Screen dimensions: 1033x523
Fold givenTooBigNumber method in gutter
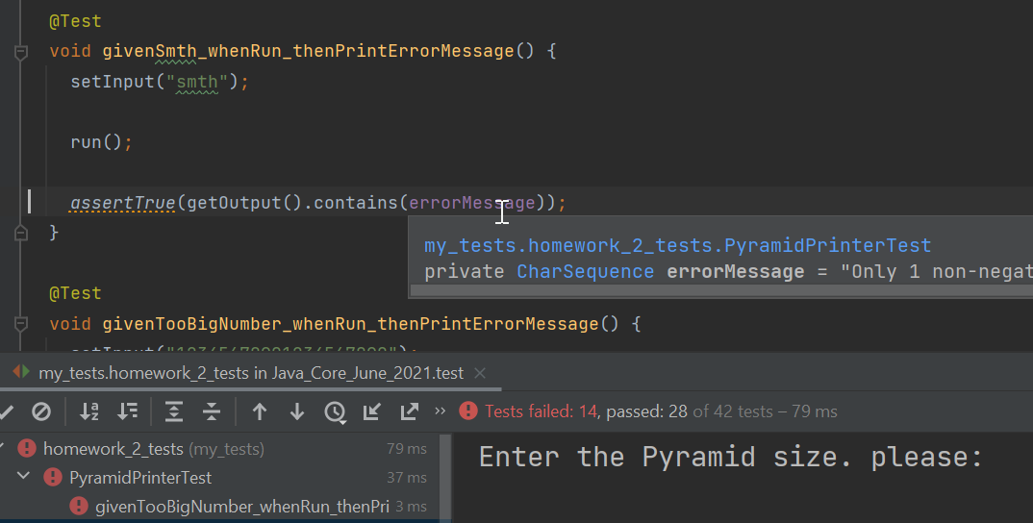point(21,323)
